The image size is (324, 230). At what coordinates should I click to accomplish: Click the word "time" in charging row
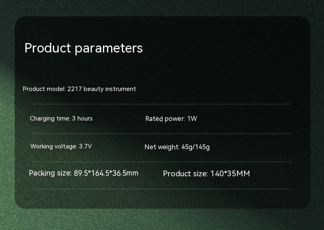tap(63, 118)
